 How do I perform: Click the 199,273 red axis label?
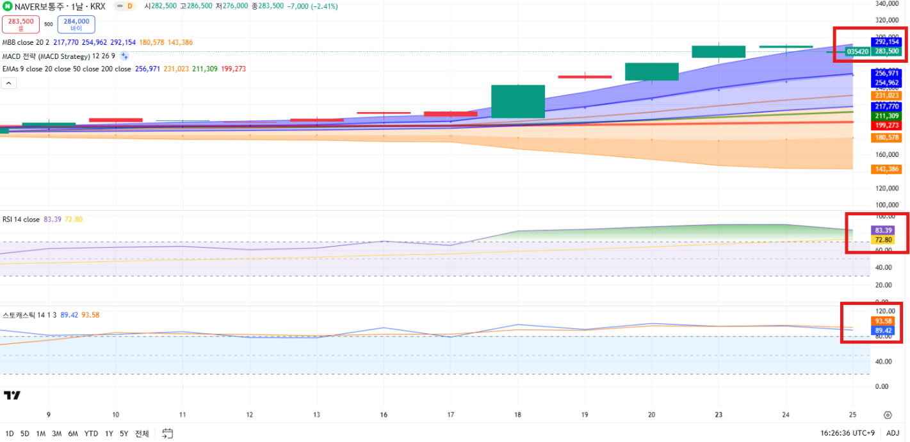click(887, 126)
